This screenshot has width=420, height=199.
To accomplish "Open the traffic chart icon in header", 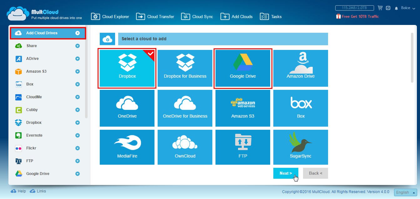I will tap(388, 8).
